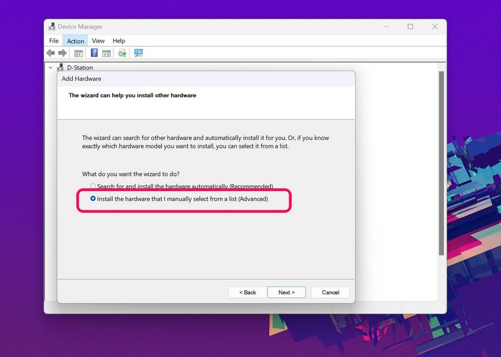Screen dimensions: 501x357
Task: Toggle the Action pane toolbar icon
Action: 106,53
